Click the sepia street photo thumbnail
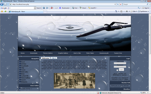Image resolution: width=151 pixels, height=94 pixels. click(x=74, y=81)
